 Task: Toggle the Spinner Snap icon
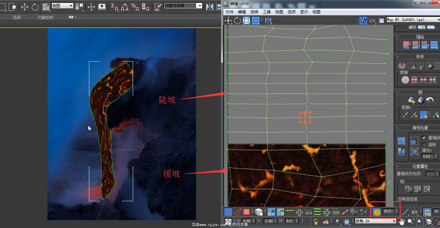coord(145,7)
